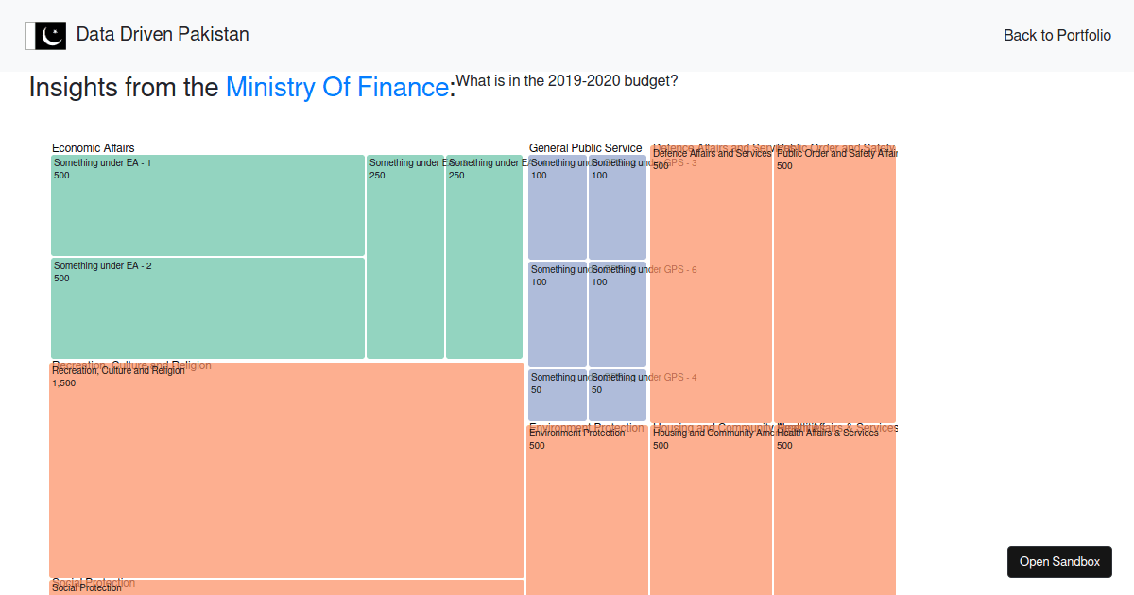
Task: Click the Data Driven Pakistan header text
Action: (x=163, y=34)
